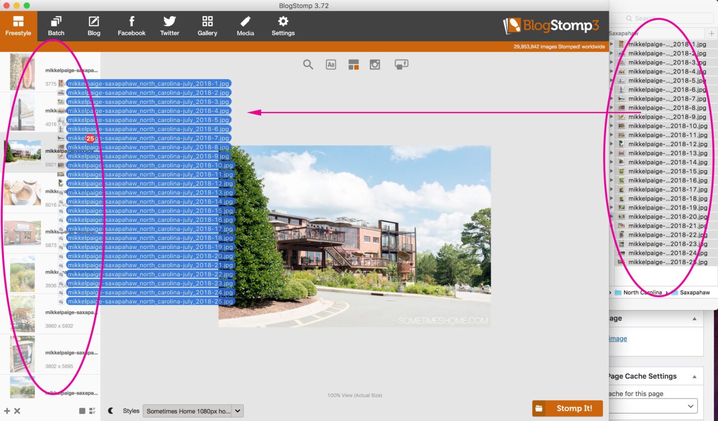Toggle dark mode with the moon icon
Viewport: 718px width, 421px height.
coord(110,411)
